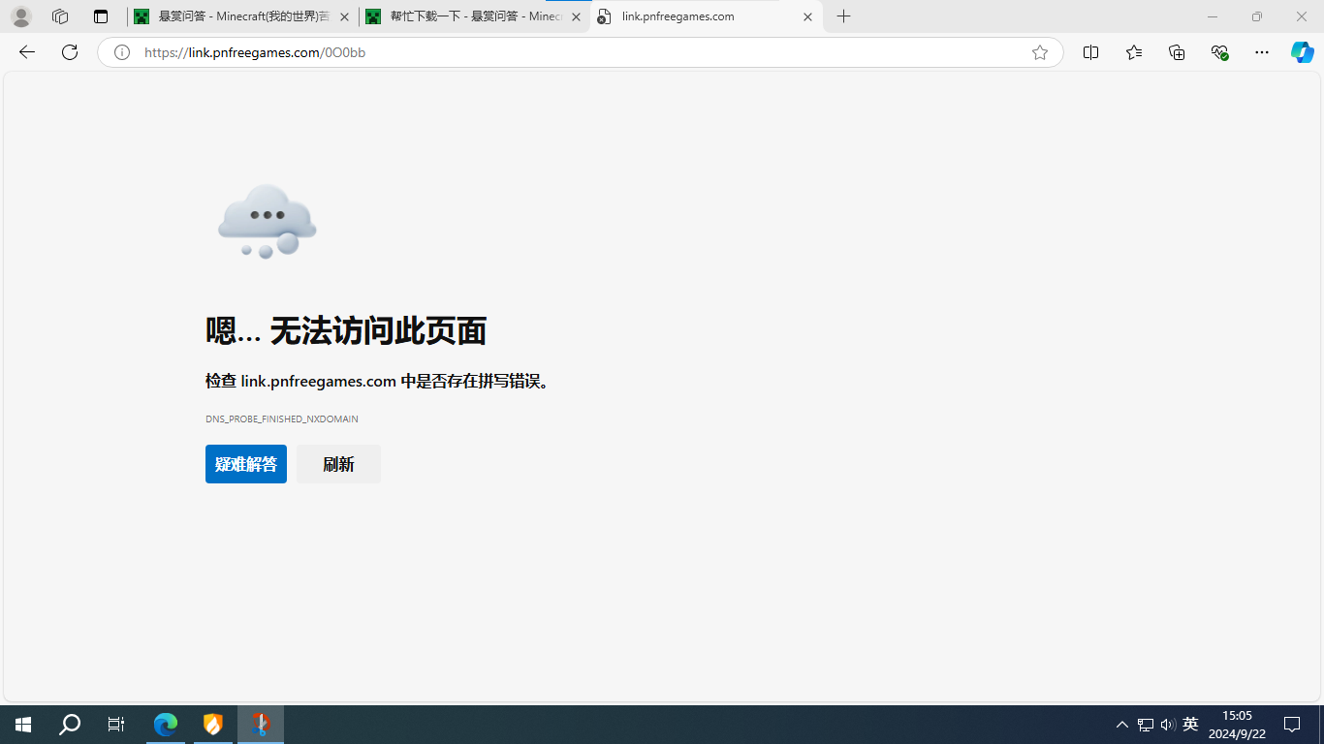This screenshot has height=744, width=1324.
Task: Focus the address bar URL field
Action: coord(582,52)
